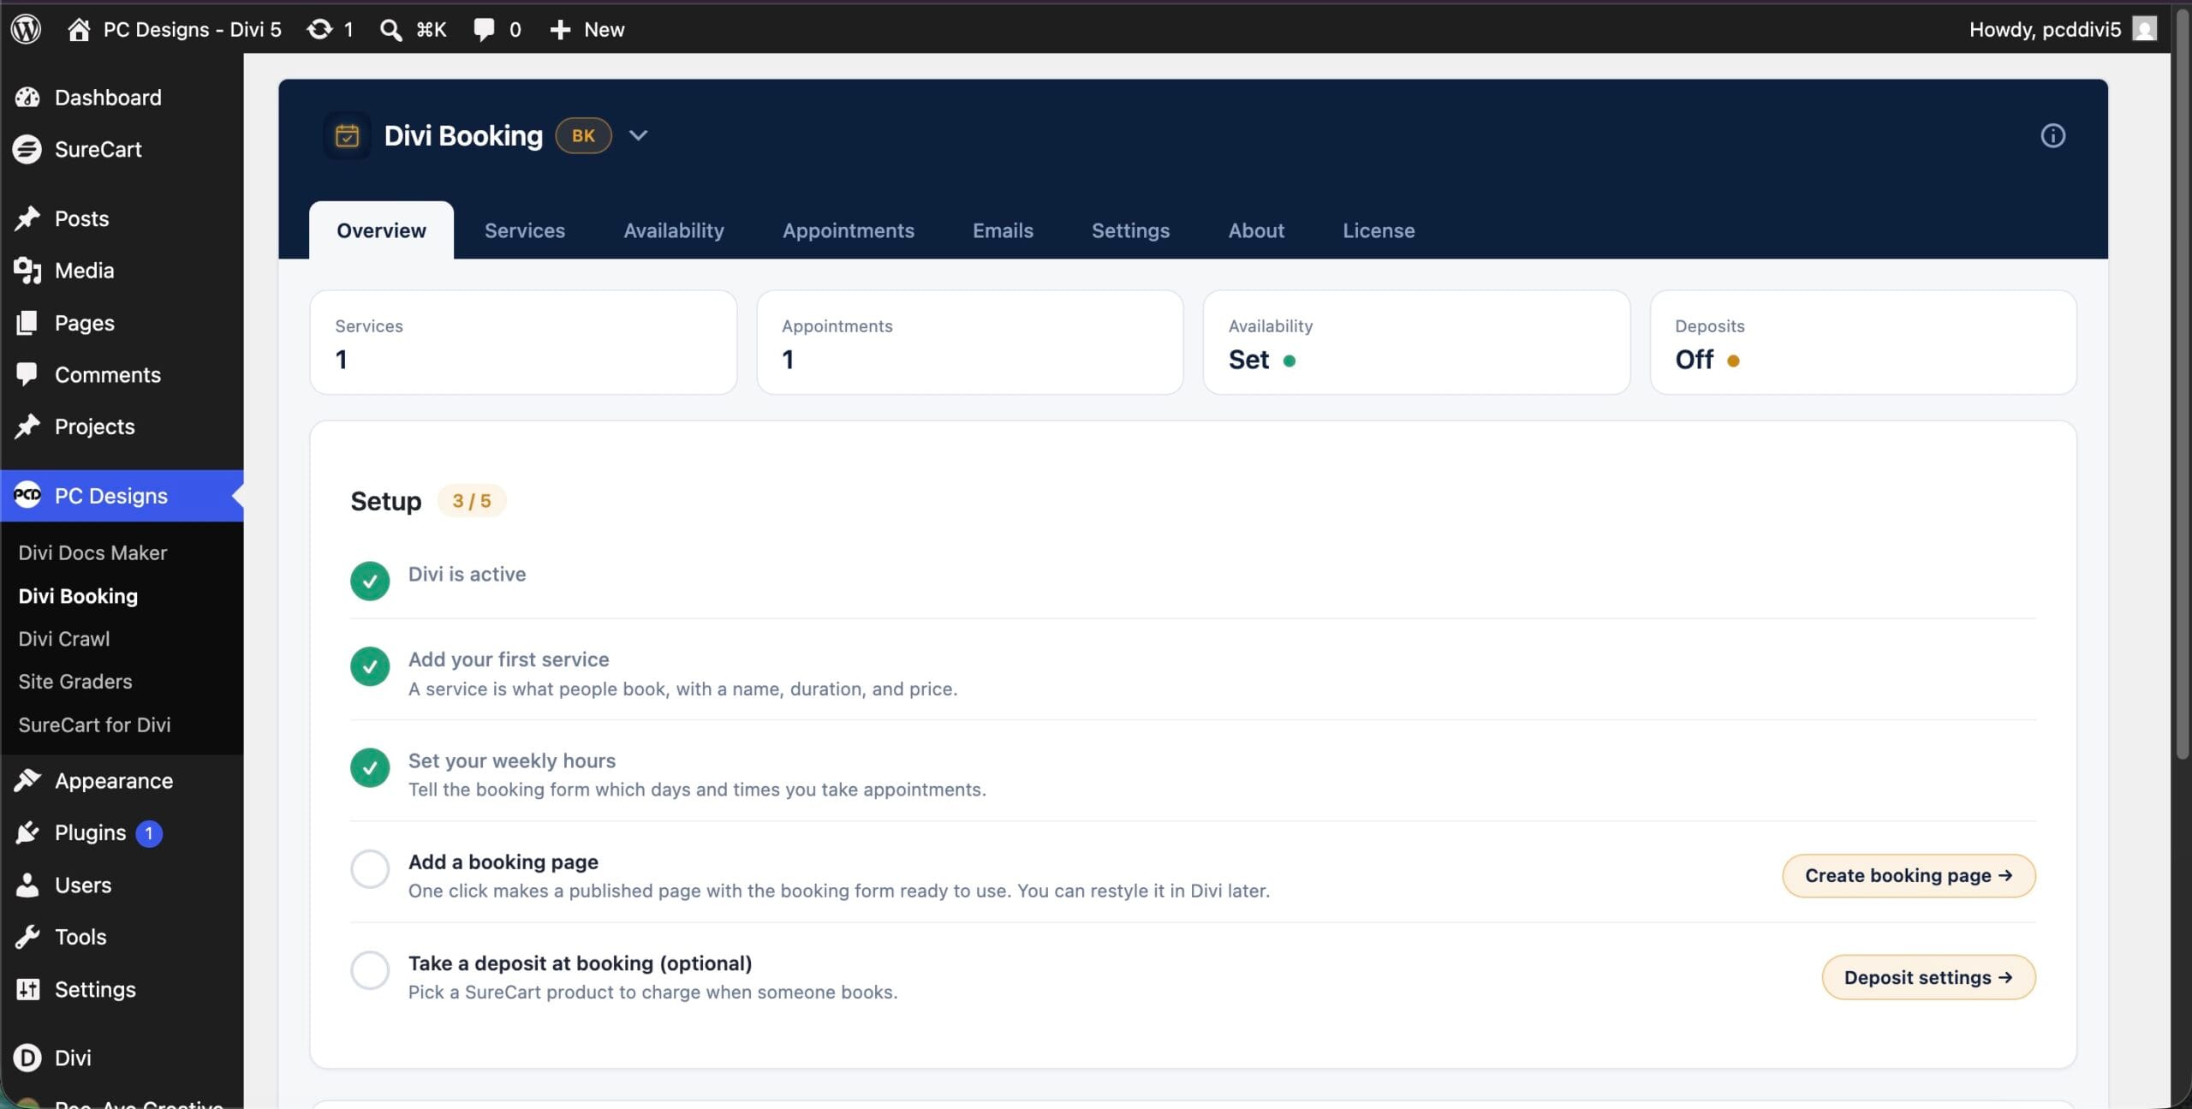Screen dimensions: 2192x1109
Task: Click Create booking page button
Action: point(1909,875)
